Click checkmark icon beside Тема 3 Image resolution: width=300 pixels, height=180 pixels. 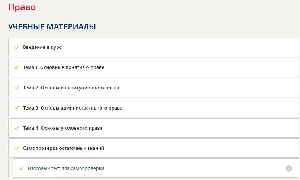(x=17, y=108)
